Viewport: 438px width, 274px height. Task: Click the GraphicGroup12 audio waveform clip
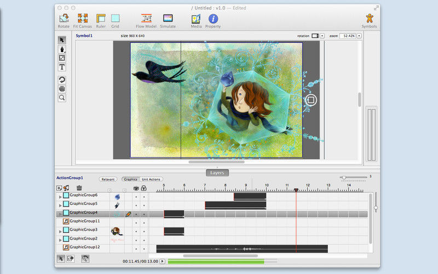242,249
